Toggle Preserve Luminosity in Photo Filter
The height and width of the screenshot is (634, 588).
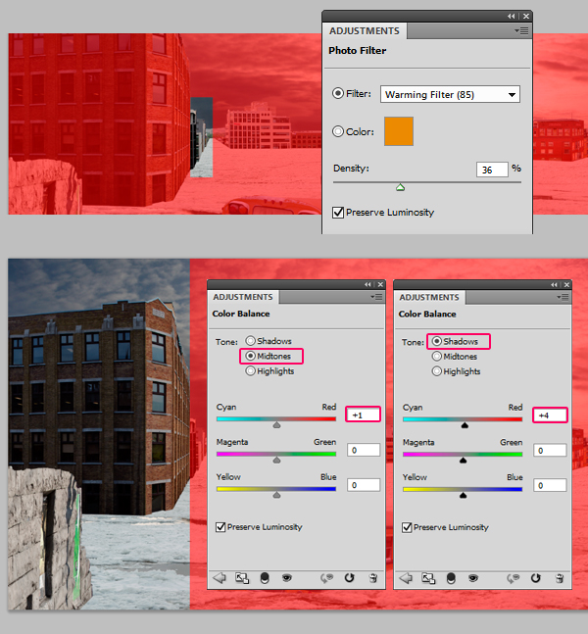click(338, 213)
